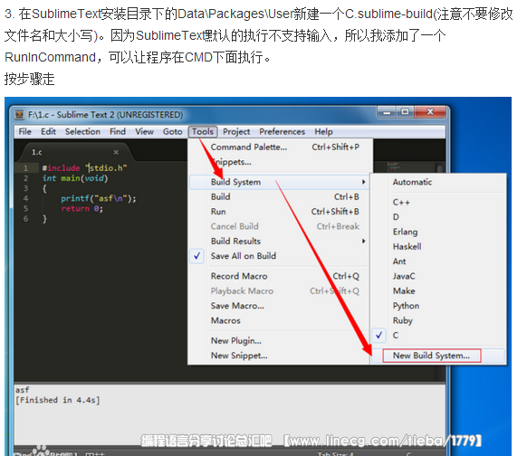Click Run (Ctrl+Shift+B) menu item

tap(280, 212)
